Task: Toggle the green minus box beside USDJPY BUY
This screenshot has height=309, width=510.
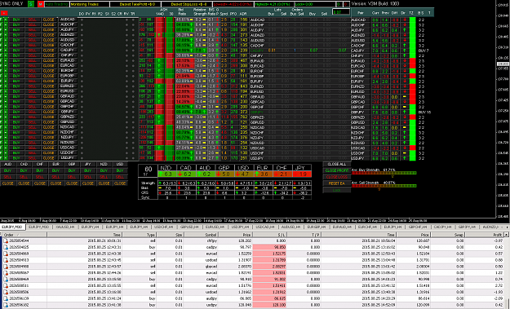Action: 6,158
